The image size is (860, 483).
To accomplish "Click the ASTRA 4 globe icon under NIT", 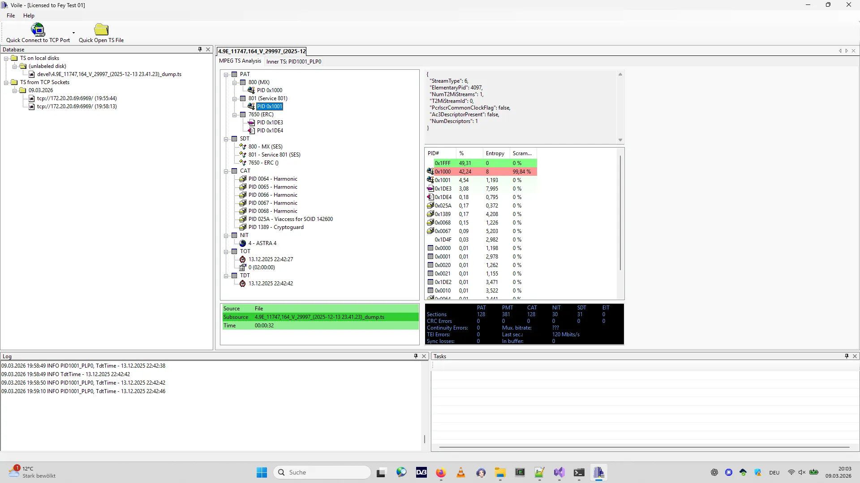I will (243, 243).
